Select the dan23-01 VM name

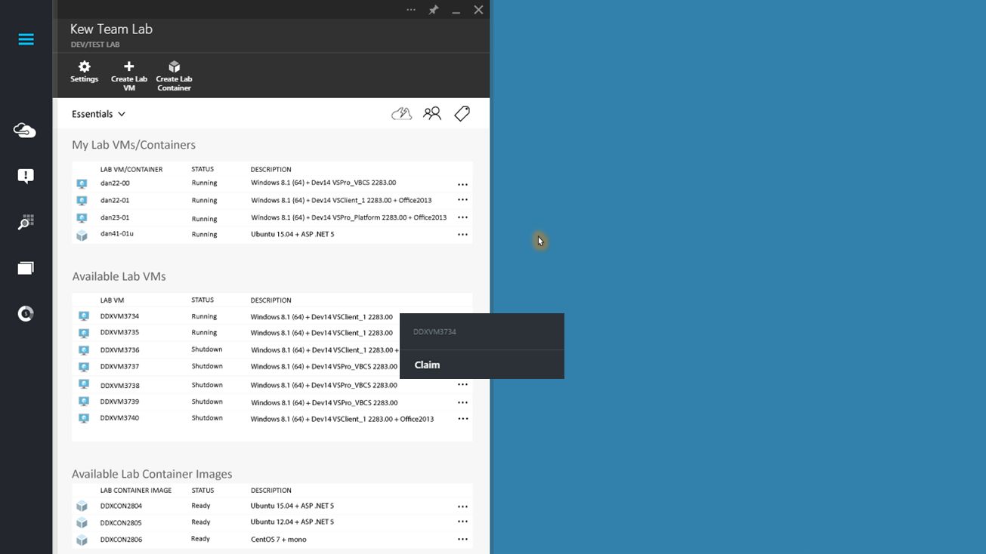(x=115, y=217)
